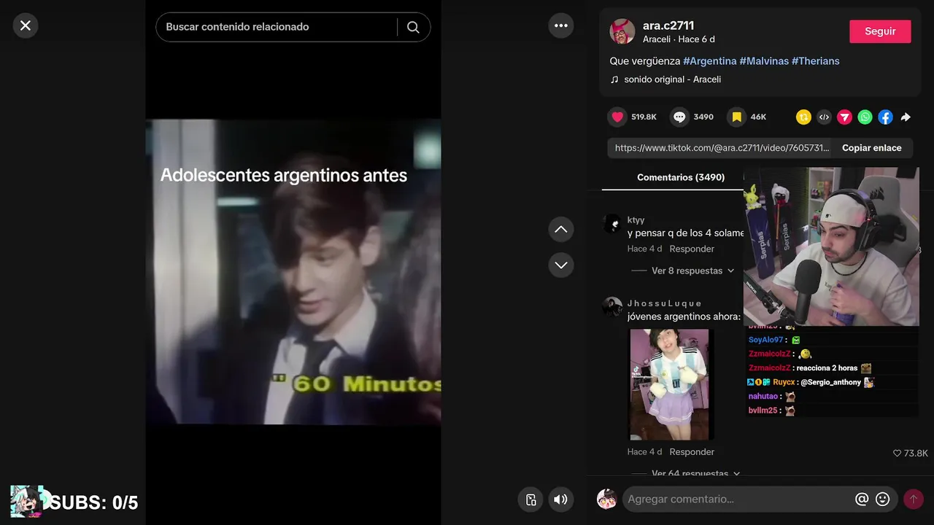Viewport: 934px width, 525px height.
Task: Go to next video with down arrow
Action: (x=560, y=265)
